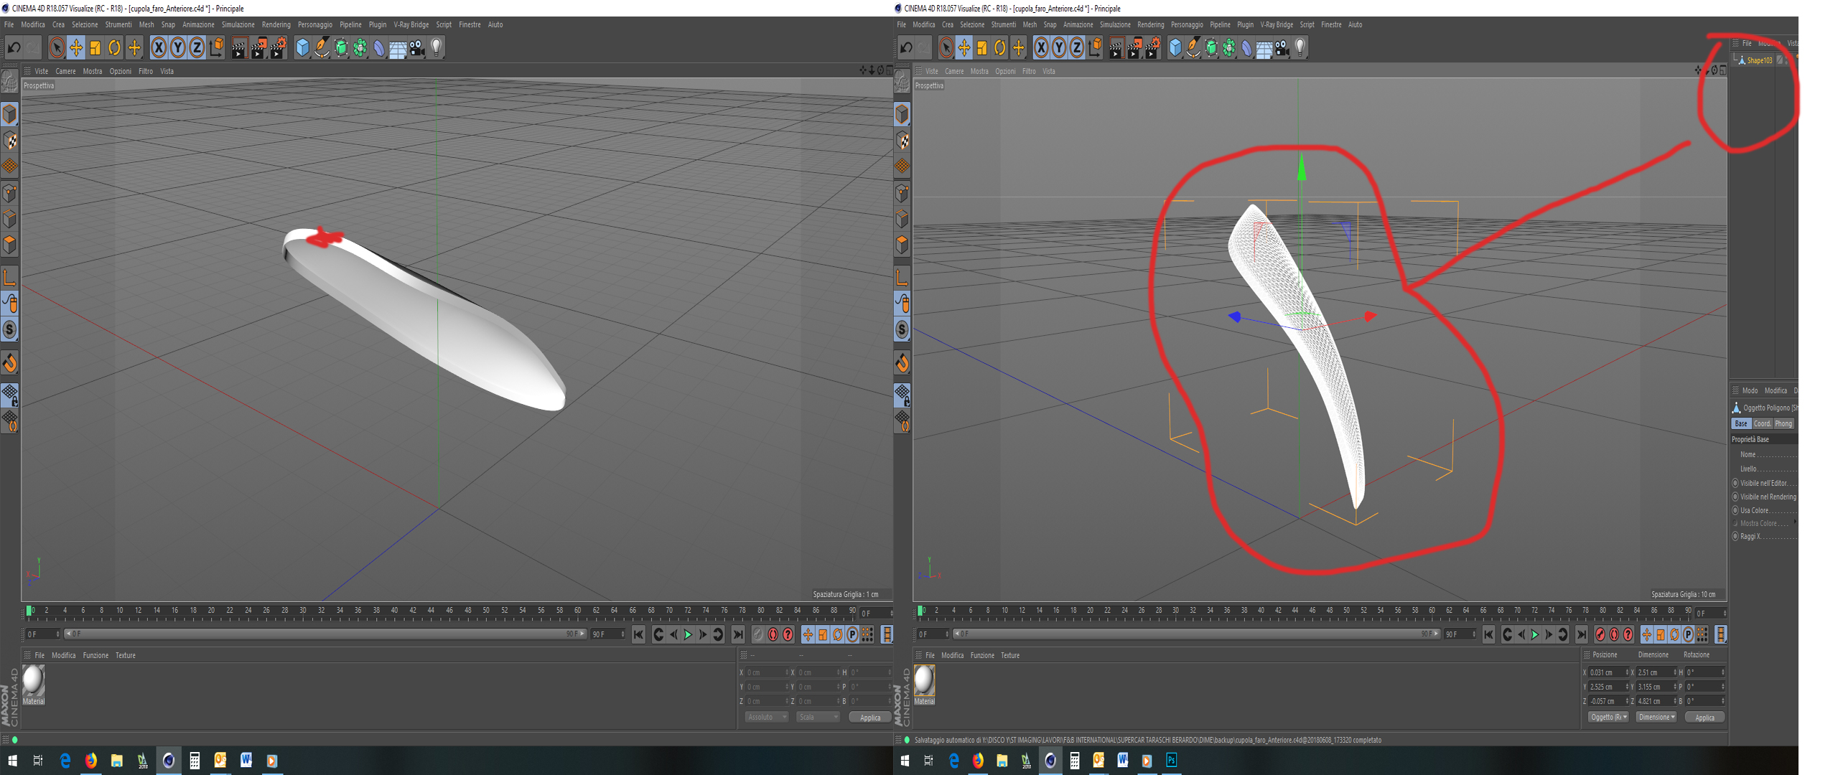The height and width of the screenshot is (775, 1838).
Task: Select the Rotate tool in right window toolbar
Action: click(1000, 48)
